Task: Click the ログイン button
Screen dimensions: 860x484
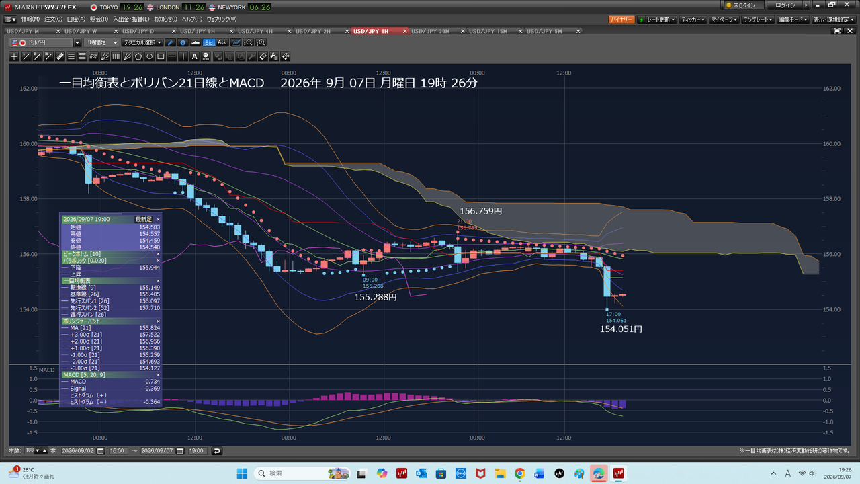Action: (785, 5)
